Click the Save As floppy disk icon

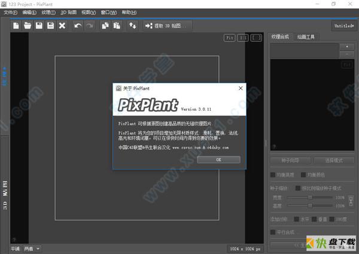[x=50, y=25]
